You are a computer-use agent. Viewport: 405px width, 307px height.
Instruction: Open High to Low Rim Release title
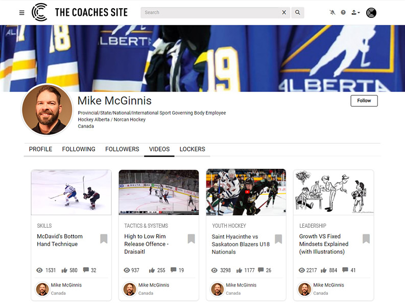point(146,244)
